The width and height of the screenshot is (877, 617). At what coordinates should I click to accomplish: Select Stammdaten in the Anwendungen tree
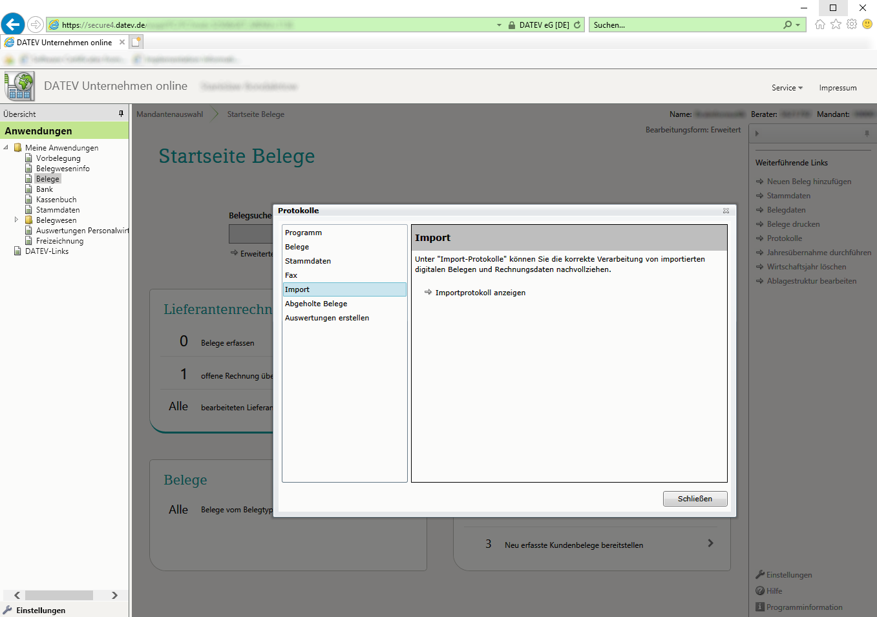coord(58,210)
